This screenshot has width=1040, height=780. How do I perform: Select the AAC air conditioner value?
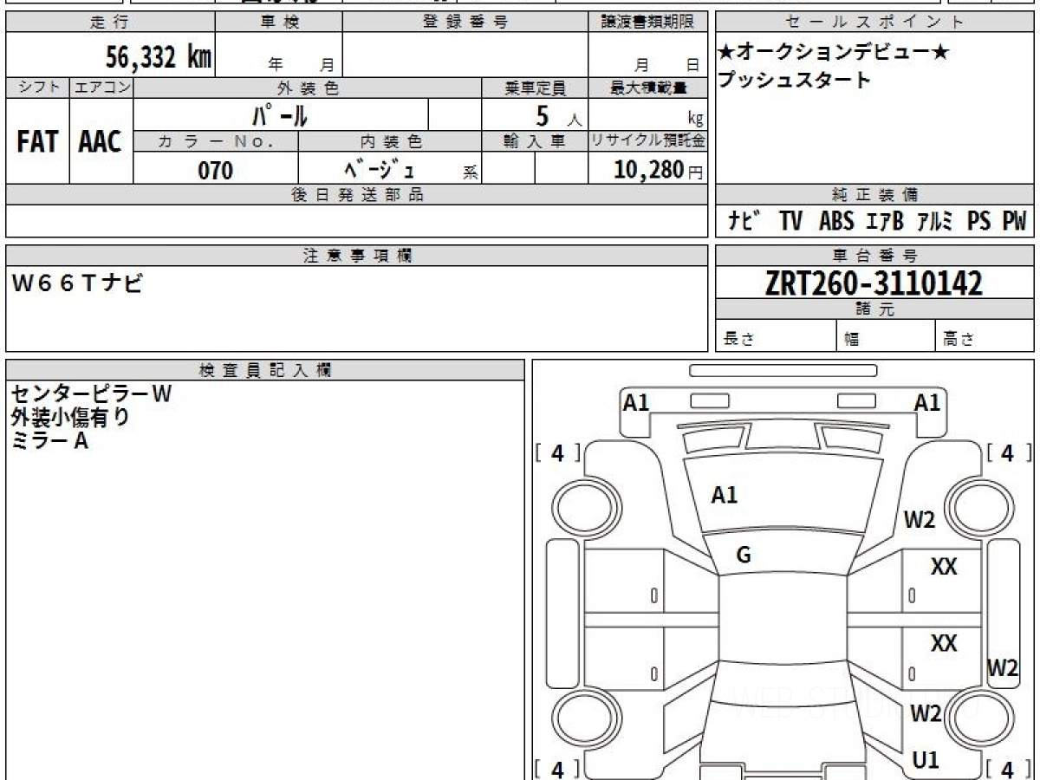[101, 142]
